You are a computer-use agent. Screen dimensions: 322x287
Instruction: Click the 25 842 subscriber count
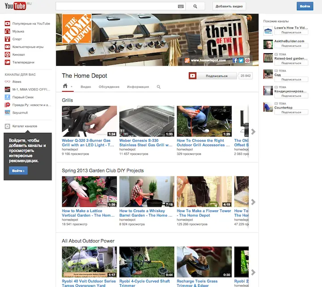246,76
